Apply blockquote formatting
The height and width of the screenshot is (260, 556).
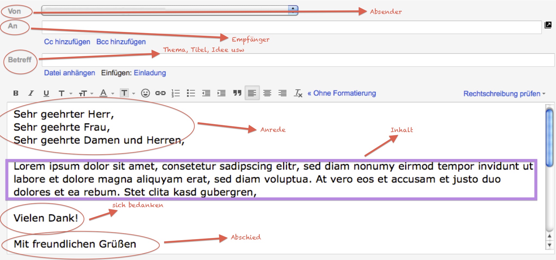(x=237, y=93)
